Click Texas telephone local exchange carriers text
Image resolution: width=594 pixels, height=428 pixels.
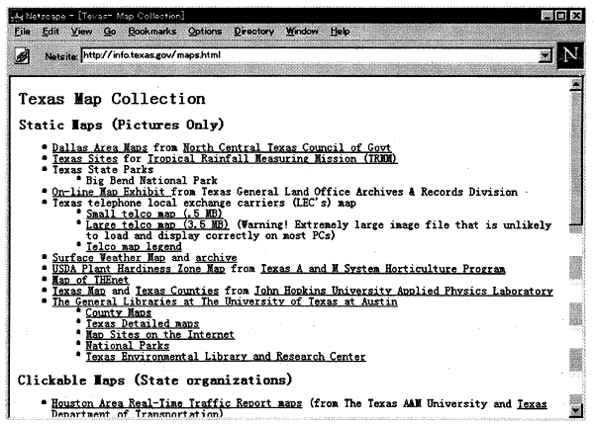pos(204,203)
